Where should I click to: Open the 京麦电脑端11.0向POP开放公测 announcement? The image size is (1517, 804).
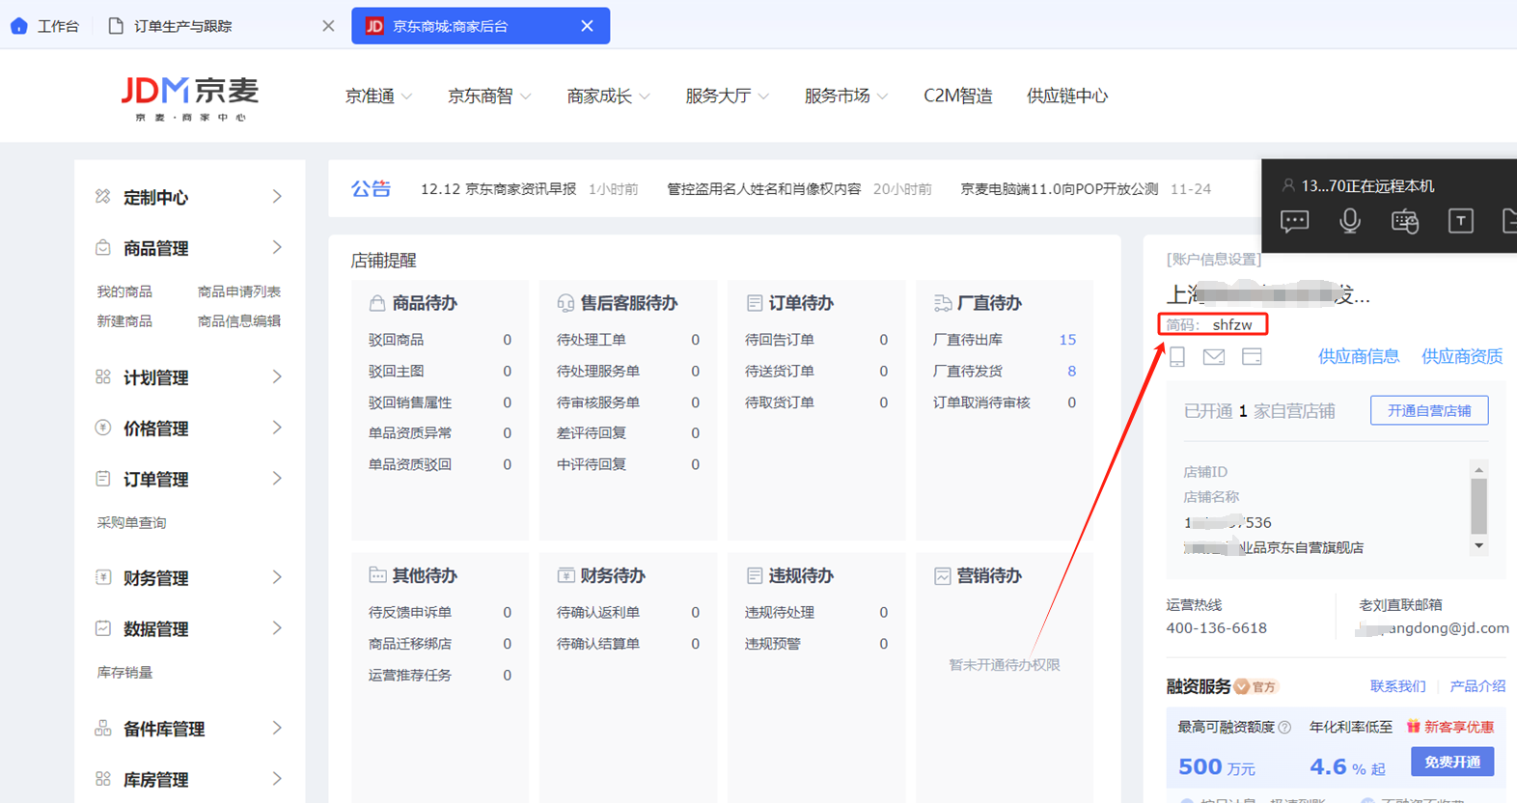tap(1059, 189)
